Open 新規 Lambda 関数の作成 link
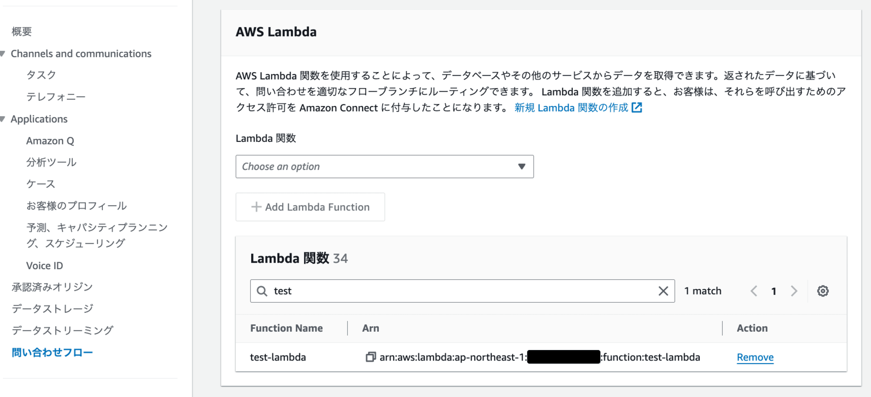 pyautogui.click(x=578, y=107)
